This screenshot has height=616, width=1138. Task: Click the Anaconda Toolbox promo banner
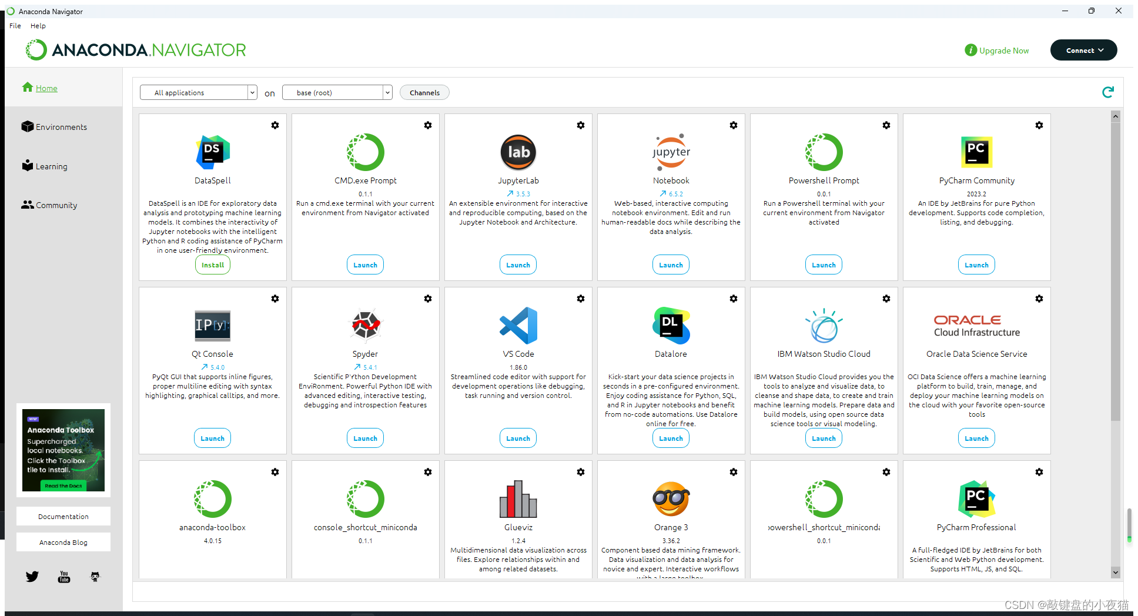tap(63, 450)
